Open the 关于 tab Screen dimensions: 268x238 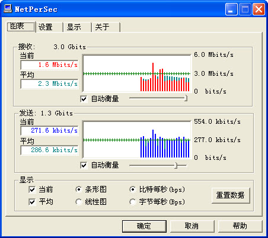tap(106, 27)
